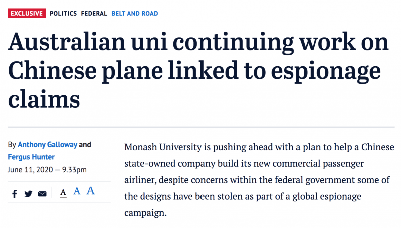Choose the medium blue A text size
The width and height of the screenshot is (401, 228).
tap(77, 191)
